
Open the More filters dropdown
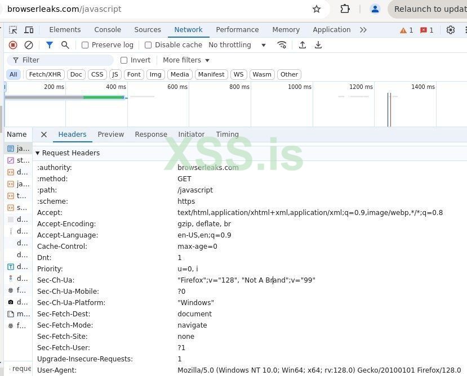click(186, 60)
